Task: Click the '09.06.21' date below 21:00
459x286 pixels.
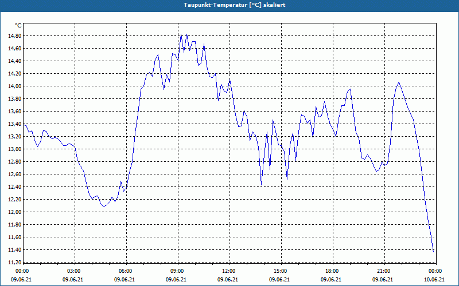Action: pyautogui.click(x=383, y=279)
